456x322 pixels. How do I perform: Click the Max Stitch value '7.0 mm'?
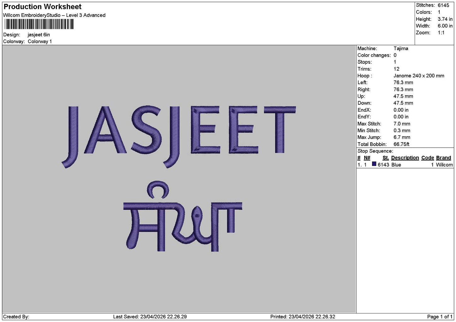tap(402, 124)
